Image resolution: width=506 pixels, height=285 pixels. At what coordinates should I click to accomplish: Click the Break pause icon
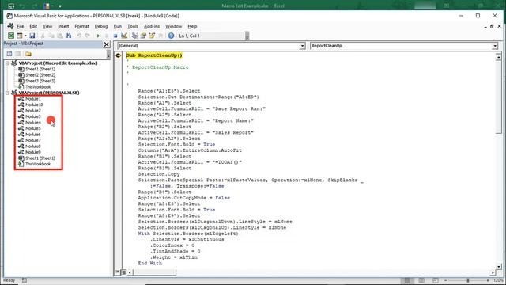pos(107,36)
